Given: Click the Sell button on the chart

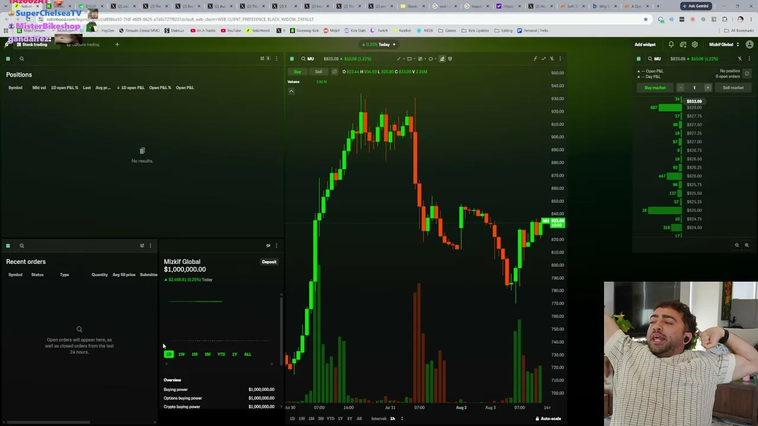Looking at the screenshot, I should 318,72.
